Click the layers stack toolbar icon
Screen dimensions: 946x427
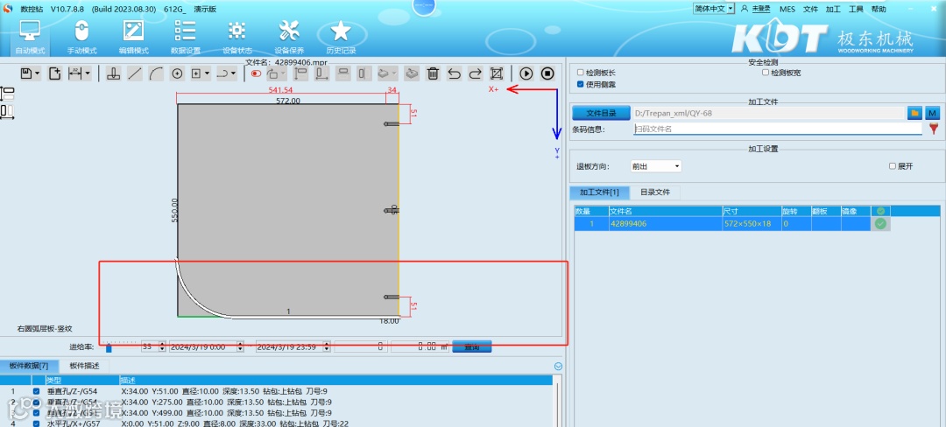pyautogui.click(x=412, y=73)
